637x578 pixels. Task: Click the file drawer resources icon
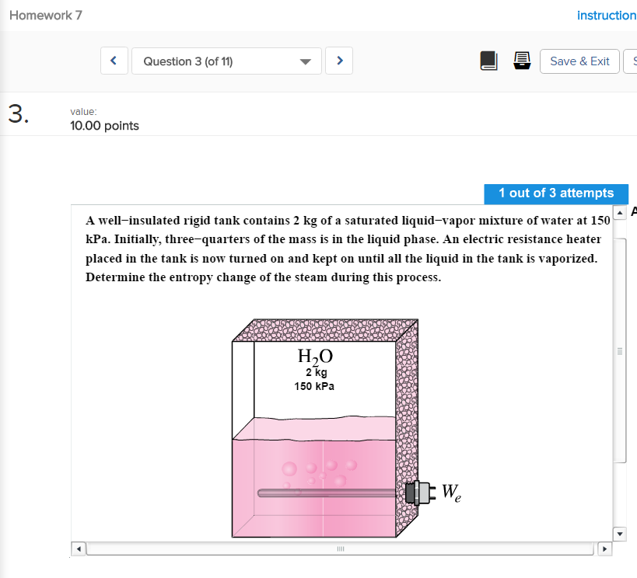click(522, 61)
